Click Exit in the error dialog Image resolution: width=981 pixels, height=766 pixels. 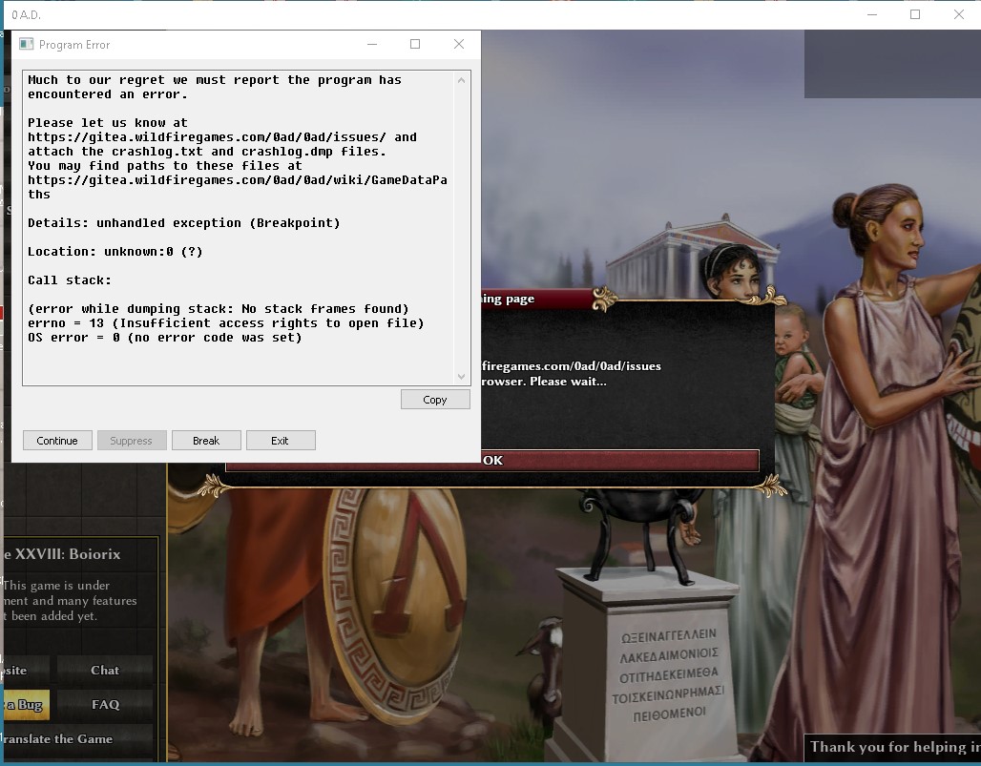(280, 441)
